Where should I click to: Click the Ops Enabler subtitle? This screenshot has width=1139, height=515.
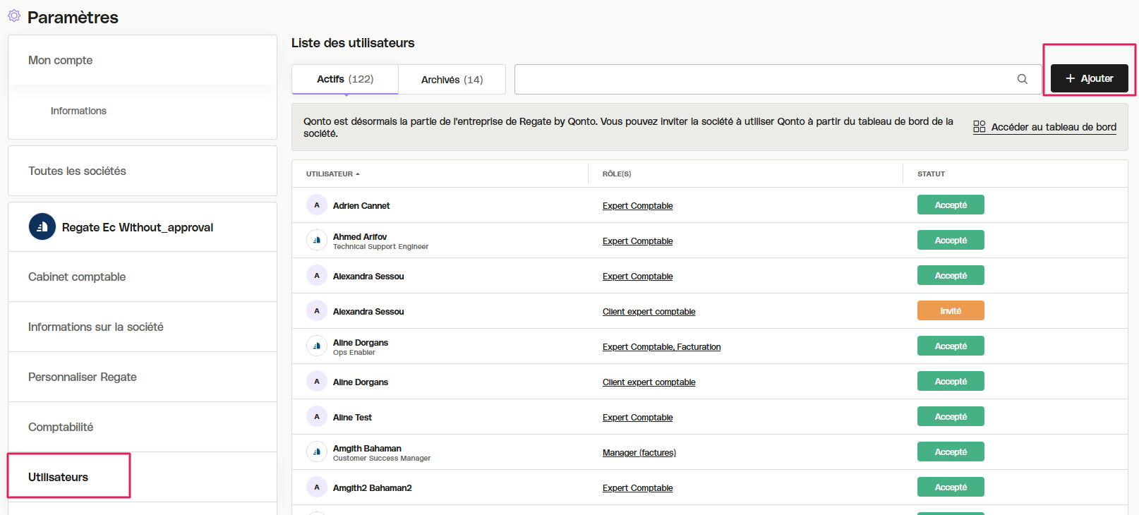point(354,353)
